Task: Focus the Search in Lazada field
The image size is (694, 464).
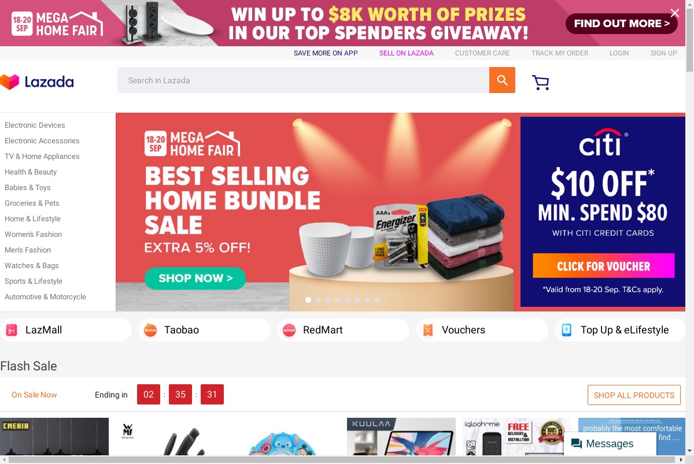Action: (x=303, y=80)
